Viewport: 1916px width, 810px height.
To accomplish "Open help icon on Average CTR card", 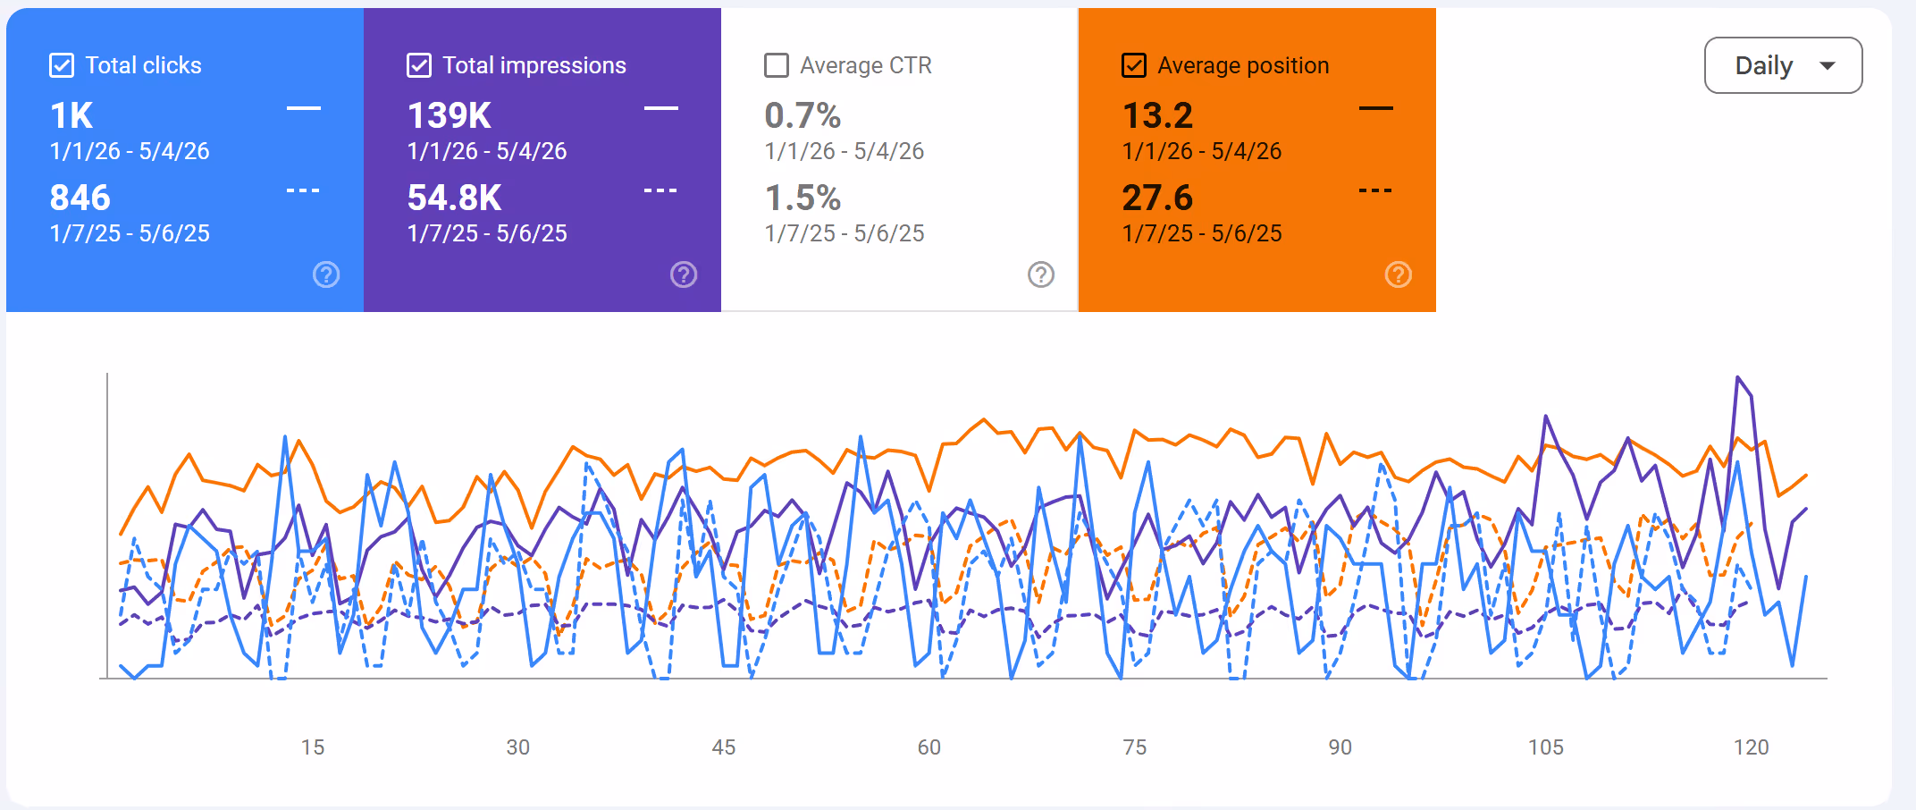I will [x=1041, y=274].
